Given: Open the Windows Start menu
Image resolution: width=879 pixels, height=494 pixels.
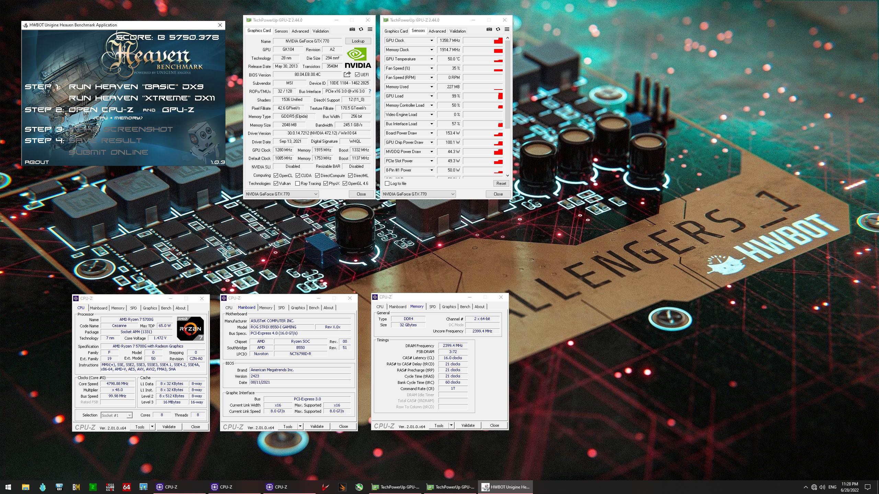Looking at the screenshot, I should pyautogui.click(x=8, y=487).
